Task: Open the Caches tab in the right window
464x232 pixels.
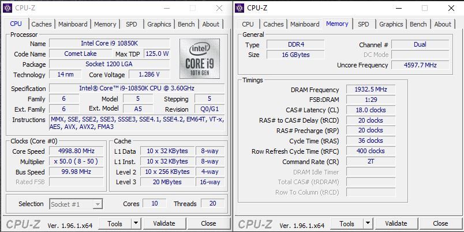Action: click(x=274, y=24)
